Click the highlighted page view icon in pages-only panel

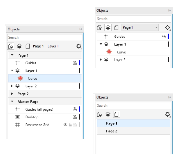(x=116, y=115)
